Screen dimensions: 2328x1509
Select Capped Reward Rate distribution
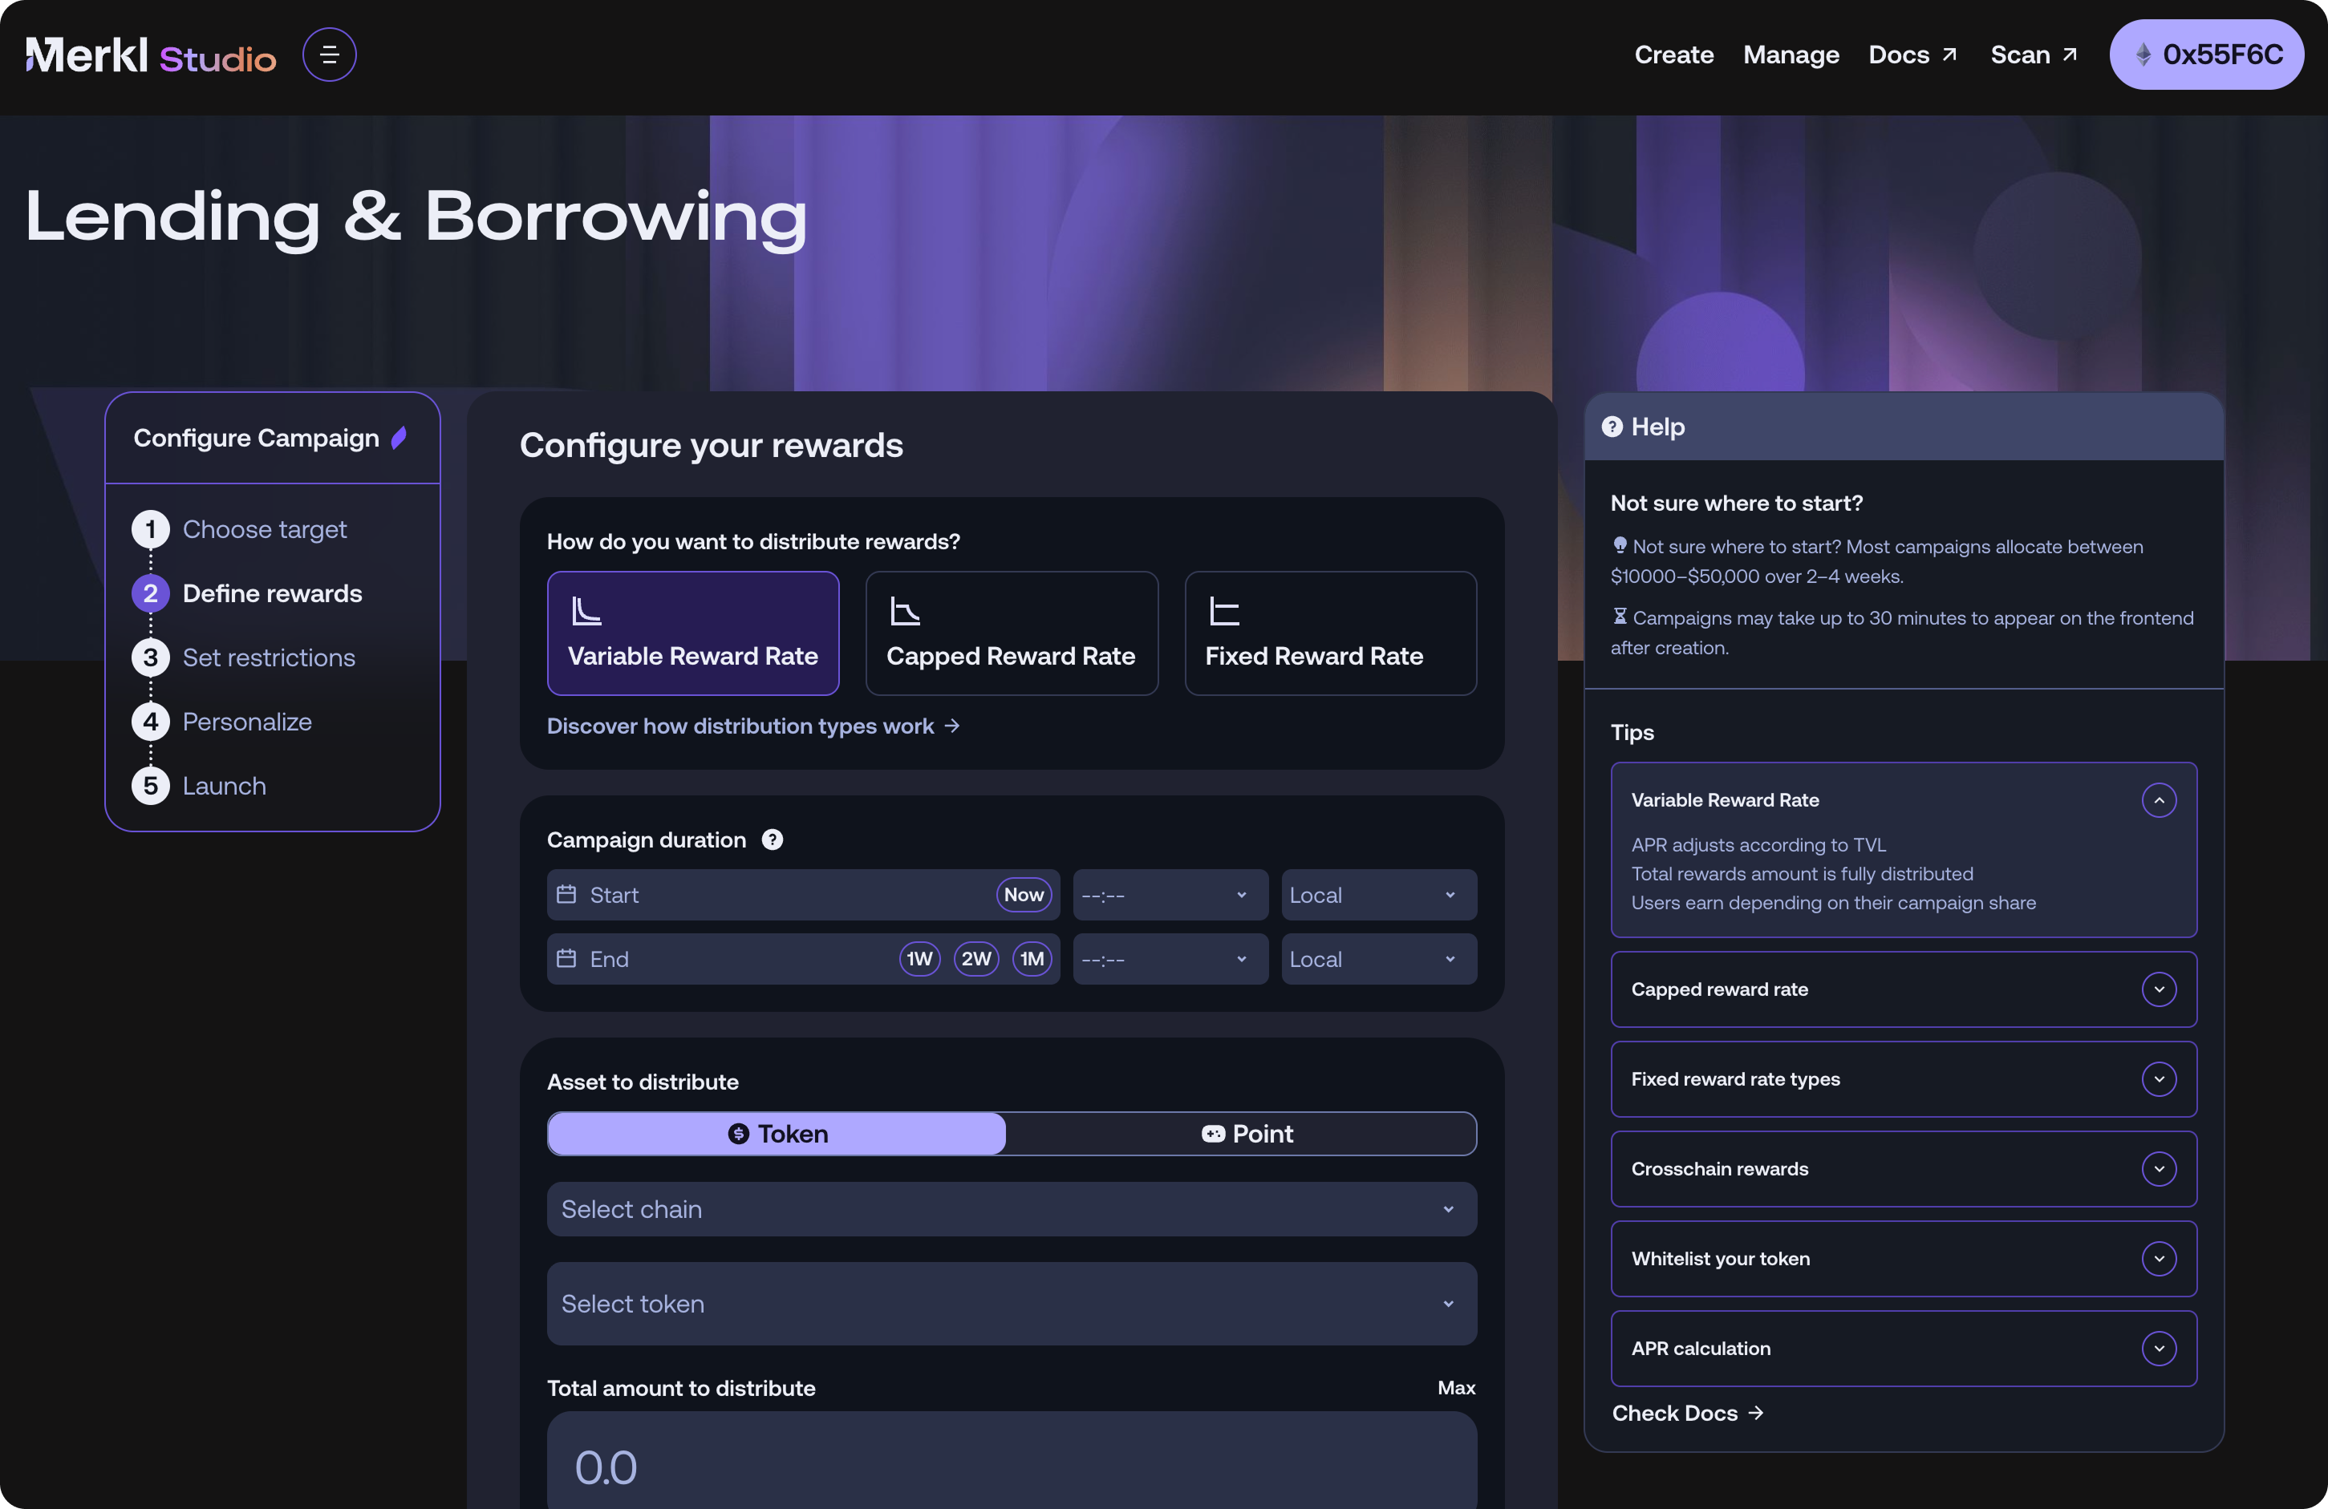[x=1012, y=633]
